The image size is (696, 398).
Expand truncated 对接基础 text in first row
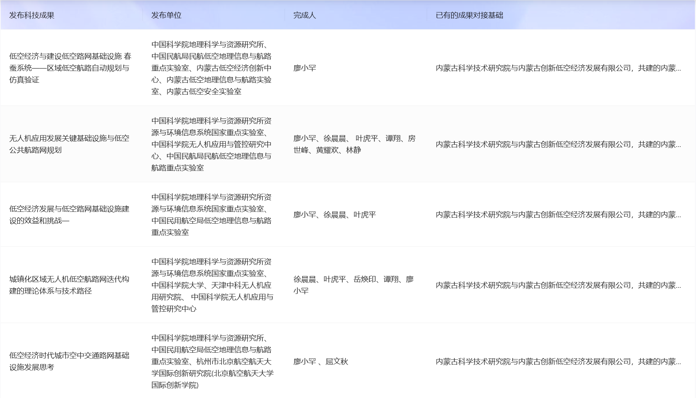[558, 68]
